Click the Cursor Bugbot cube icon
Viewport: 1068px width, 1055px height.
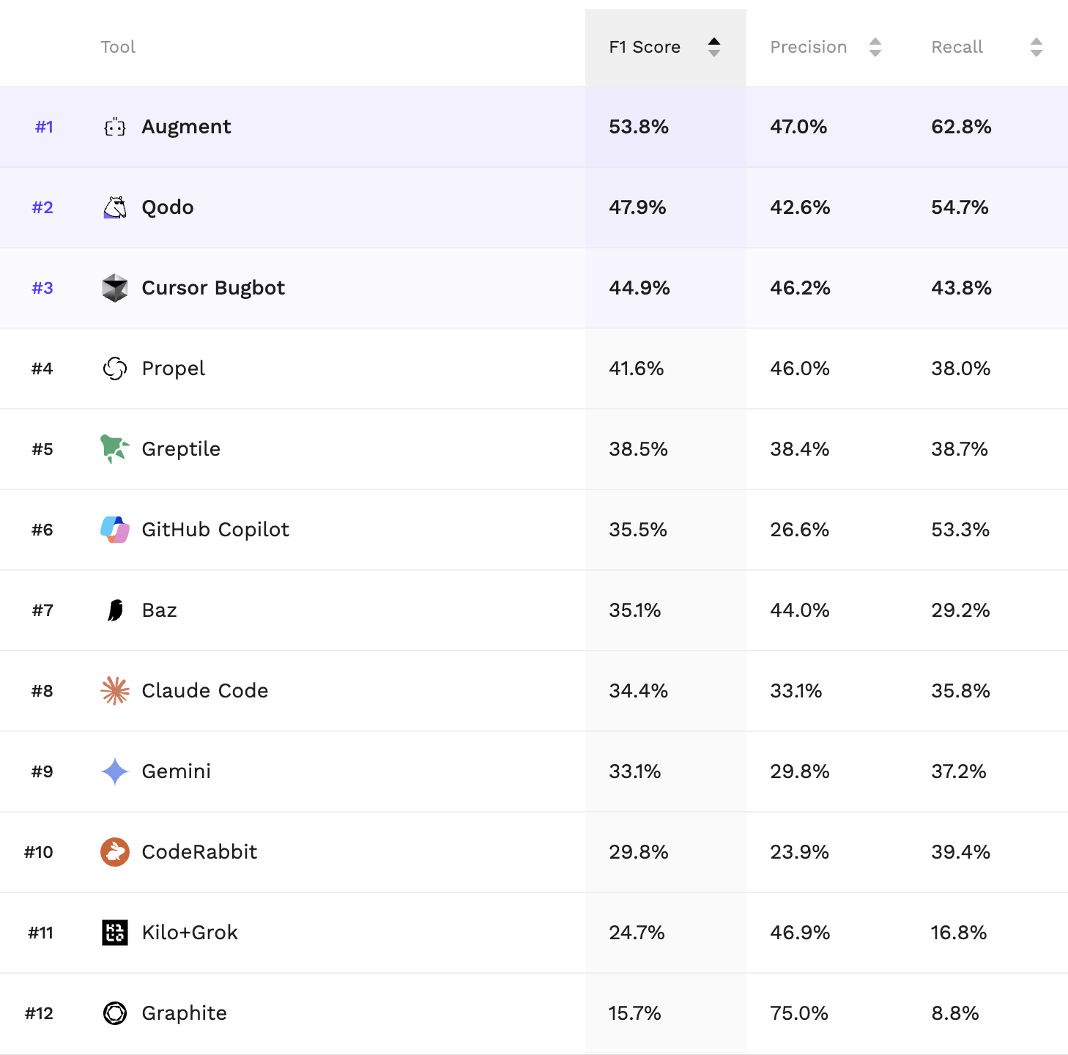click(115, 288)
